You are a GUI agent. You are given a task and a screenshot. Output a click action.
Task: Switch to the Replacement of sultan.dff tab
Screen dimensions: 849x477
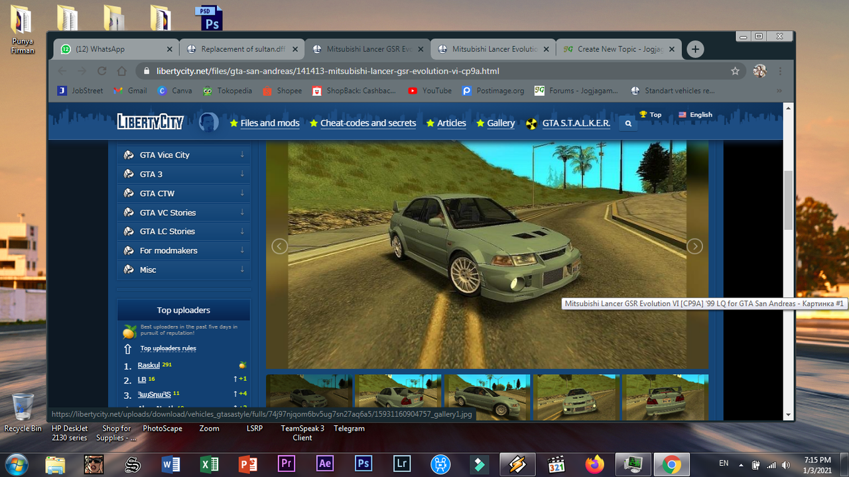(x=242, y=49)
